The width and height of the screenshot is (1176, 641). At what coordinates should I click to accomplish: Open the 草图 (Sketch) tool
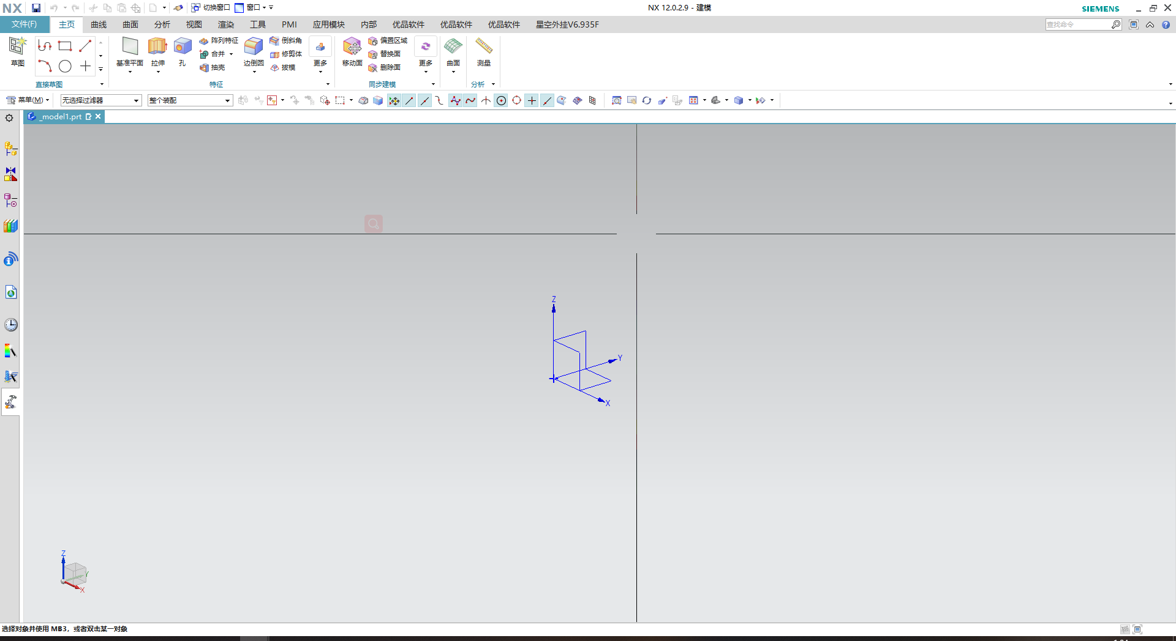[x=17, y=47]
